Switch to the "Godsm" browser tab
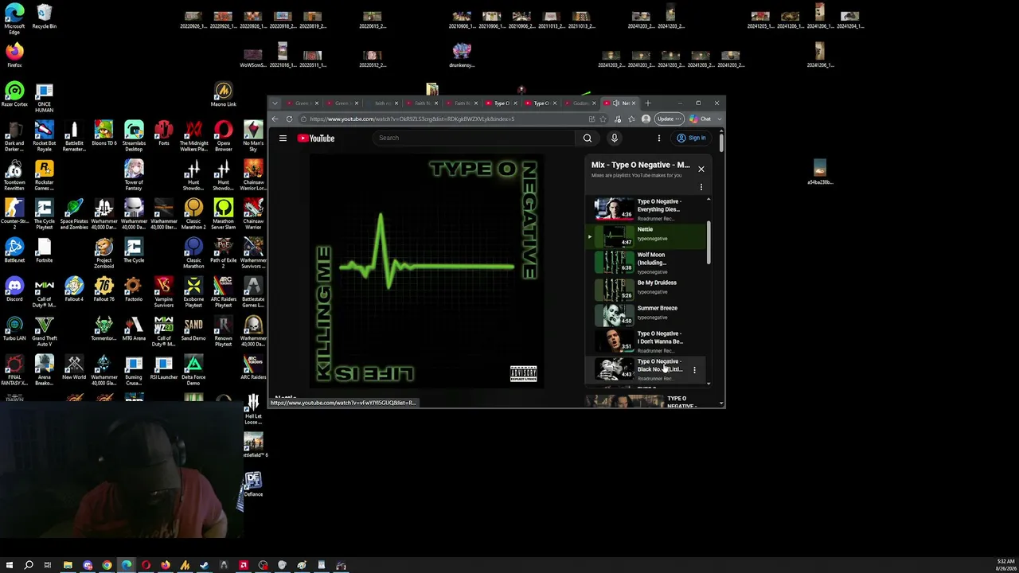The height and width of the screenshot is (573, 1019). 580,103
